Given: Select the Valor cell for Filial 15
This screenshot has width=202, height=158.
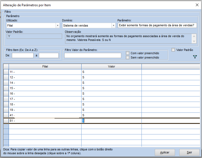Looking at the screenshot, I should point(111,88).
